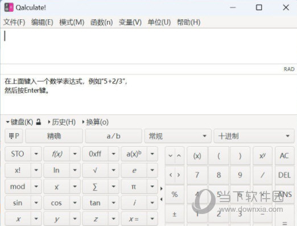This screenshot has height=226, width=297.
Task: Open dropdown arrow next to 0xff
Action: [x=114, y=154]
